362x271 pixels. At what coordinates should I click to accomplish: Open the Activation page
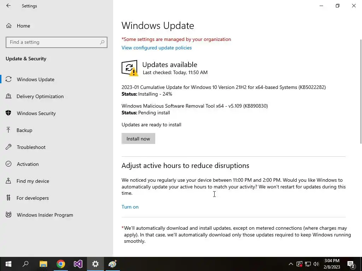click(x=28, y=164)
